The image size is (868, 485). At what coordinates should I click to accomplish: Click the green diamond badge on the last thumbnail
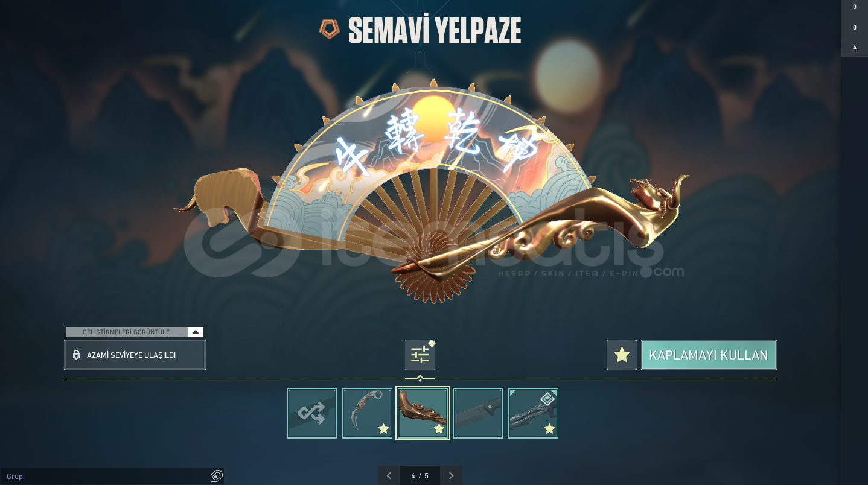pos(547,399)
